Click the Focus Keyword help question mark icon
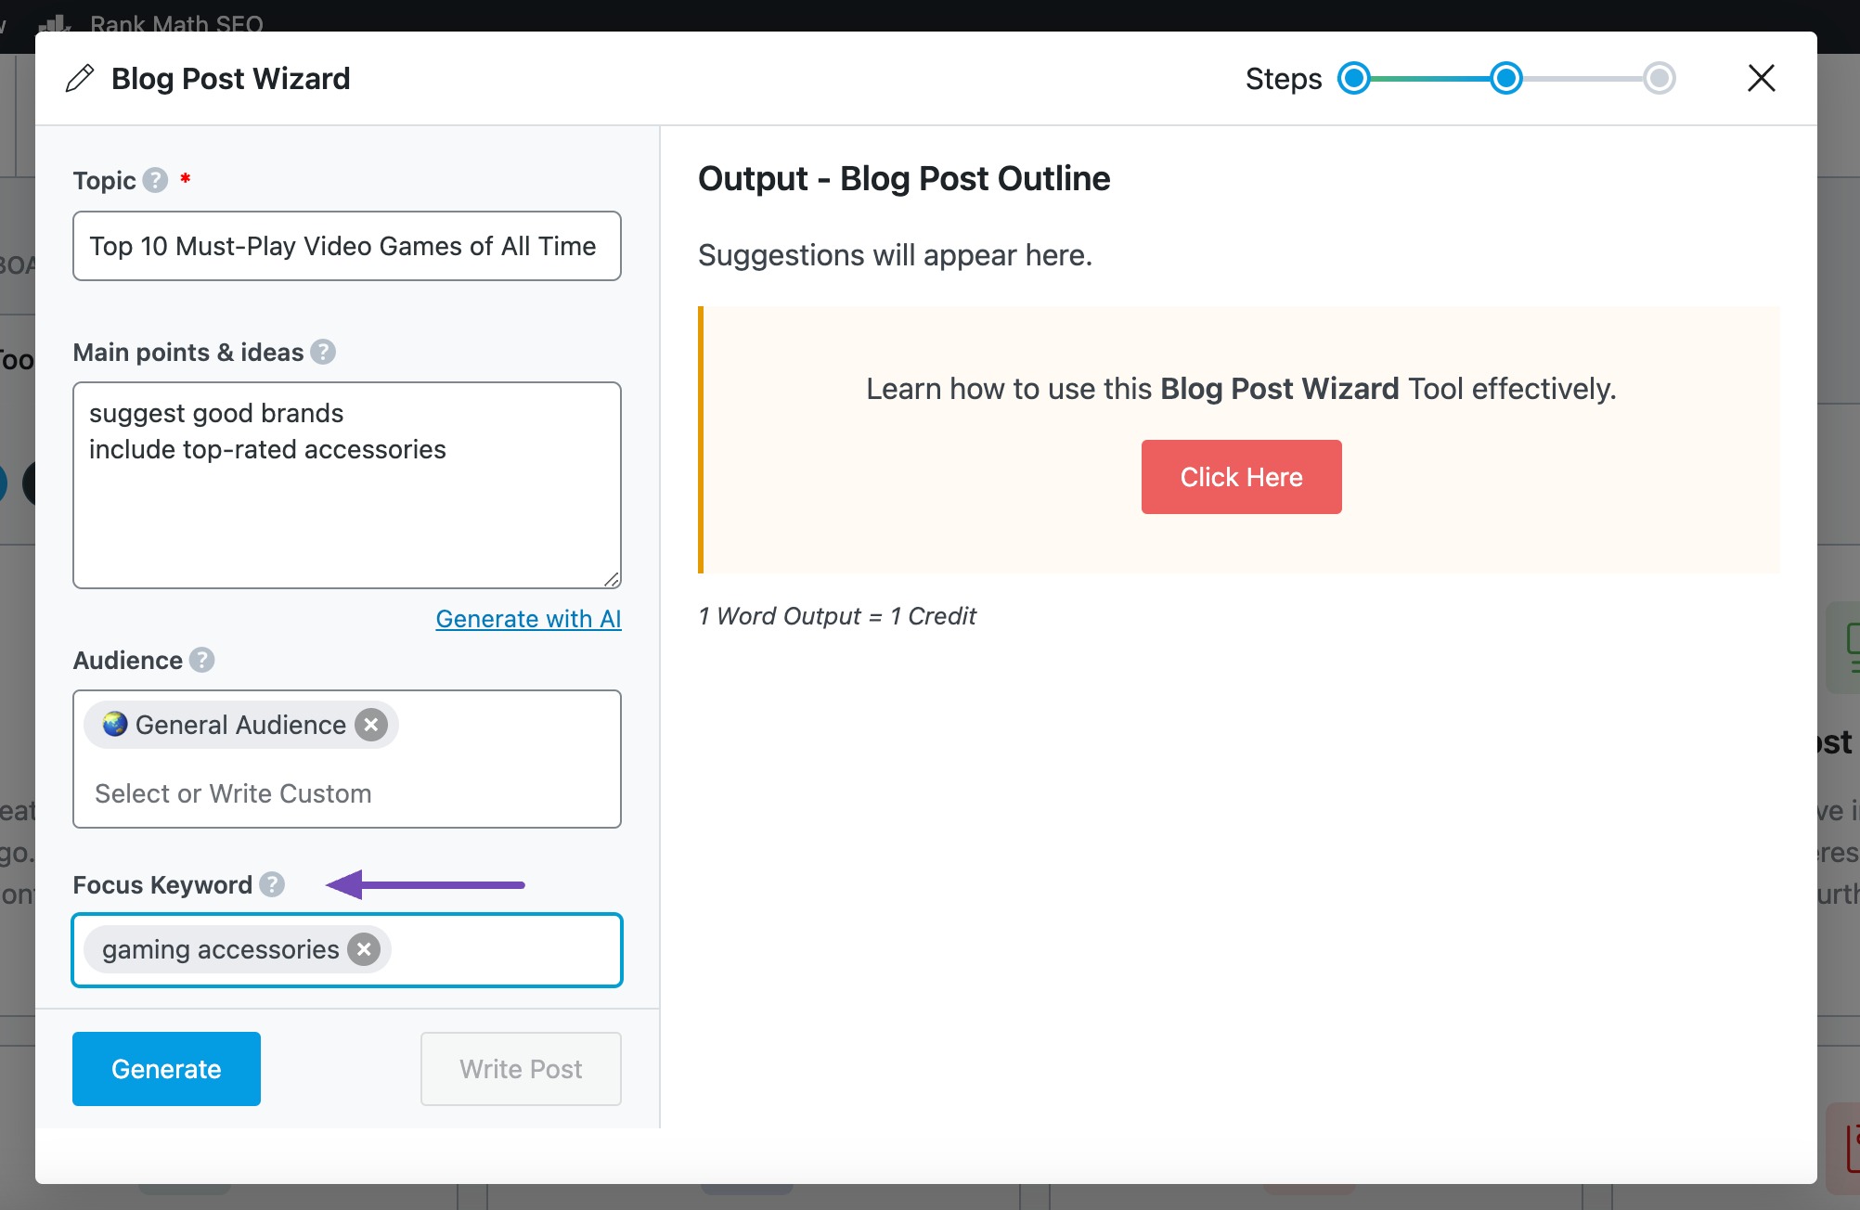 tap(271, 883)
